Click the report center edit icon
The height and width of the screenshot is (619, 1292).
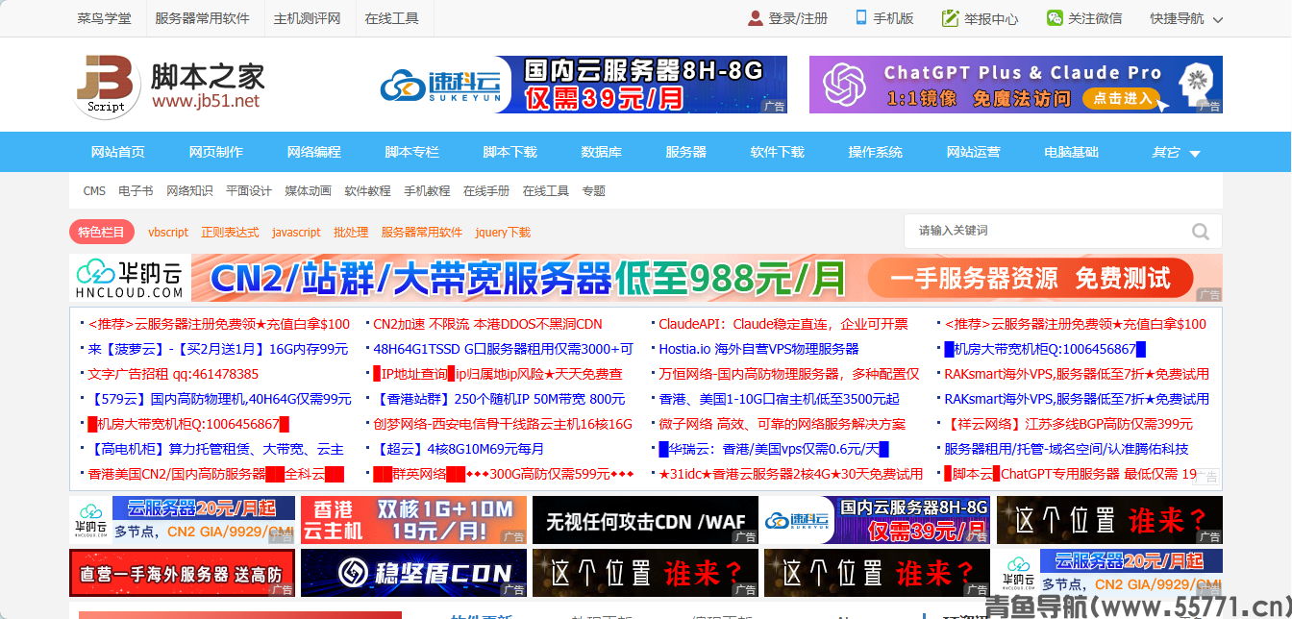950,18
